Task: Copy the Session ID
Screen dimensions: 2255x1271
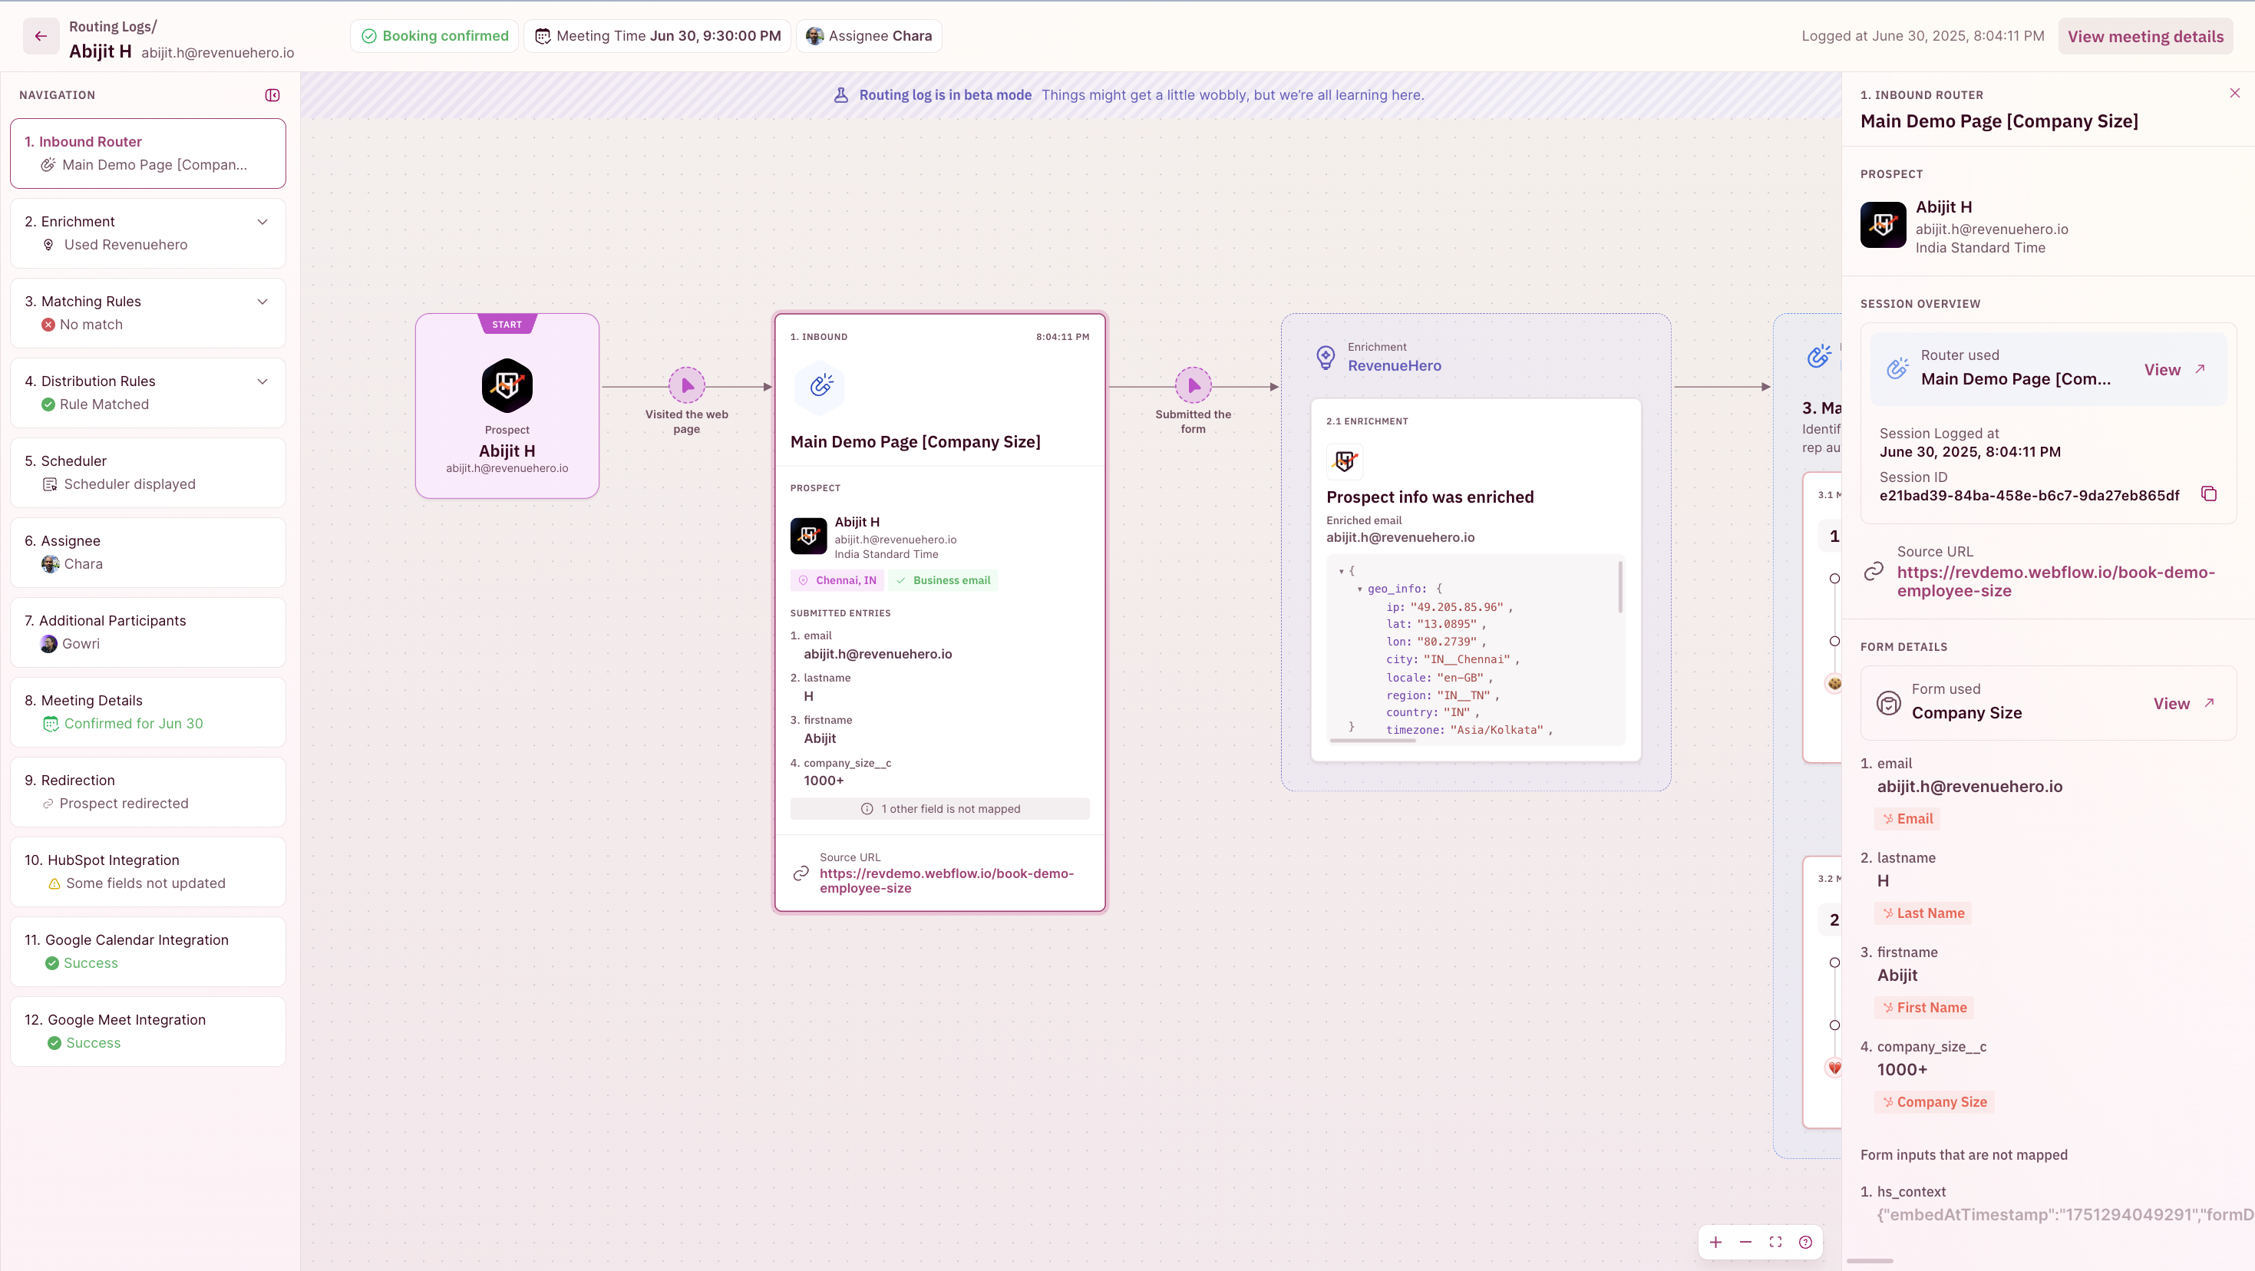Action: pos(2209,494)
